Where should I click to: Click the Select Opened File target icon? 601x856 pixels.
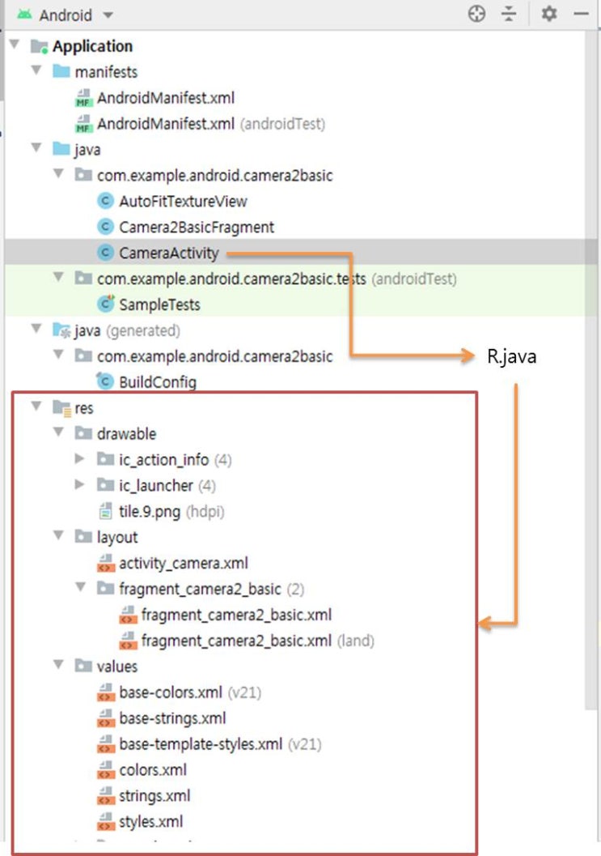click(x=476, y=14)
